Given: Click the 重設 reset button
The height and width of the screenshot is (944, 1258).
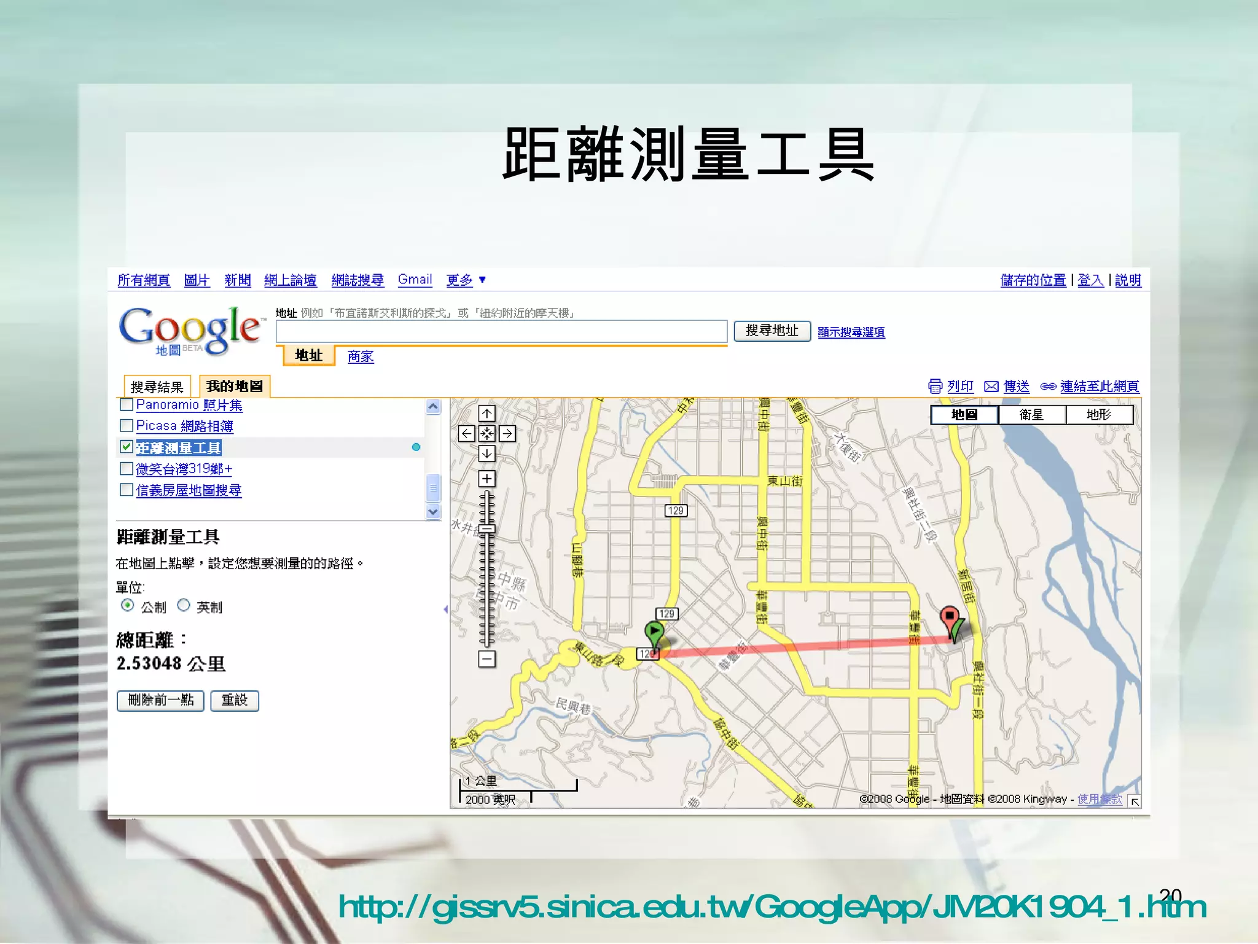Looking at the screenshot, I should [x=235, y=701].
